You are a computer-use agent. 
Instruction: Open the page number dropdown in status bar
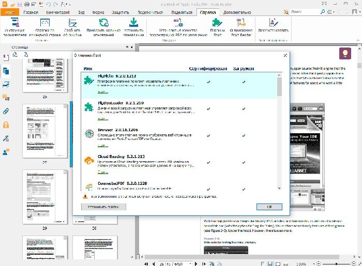tap(190, 264)
